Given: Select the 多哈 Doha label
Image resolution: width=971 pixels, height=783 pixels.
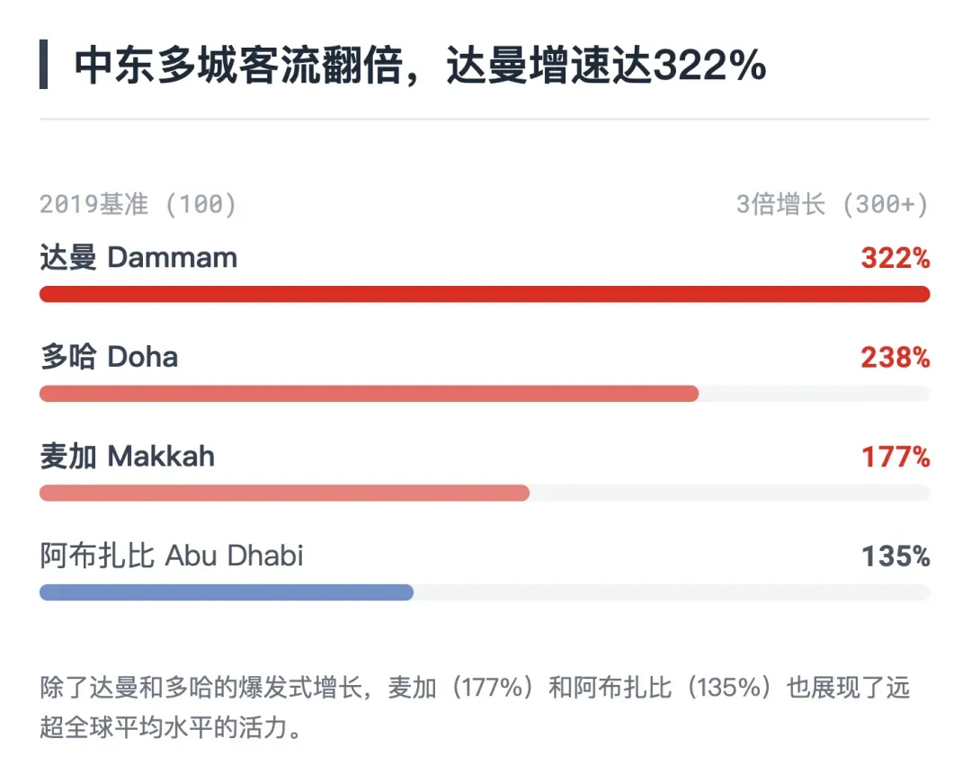Looking at the screenshot, I should click(x=109, y=357).
